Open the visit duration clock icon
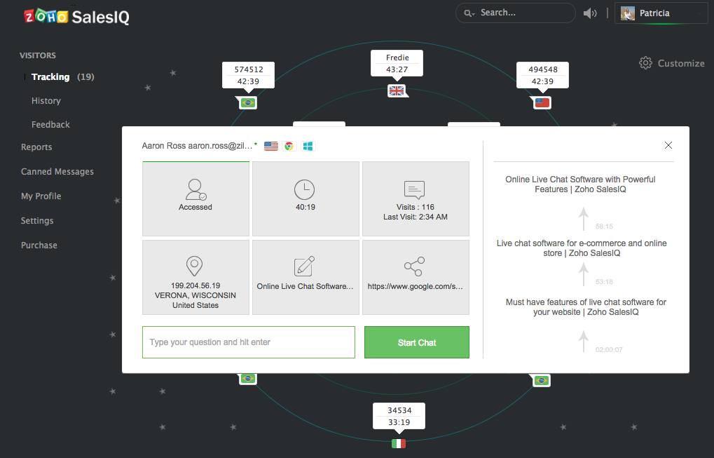The width and height of the screenshot is (714, 458). coord(305,189)
